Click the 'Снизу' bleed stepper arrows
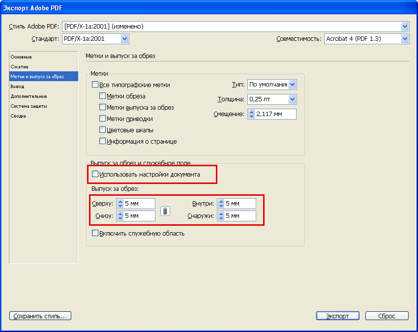 click(x=120, y=216)
